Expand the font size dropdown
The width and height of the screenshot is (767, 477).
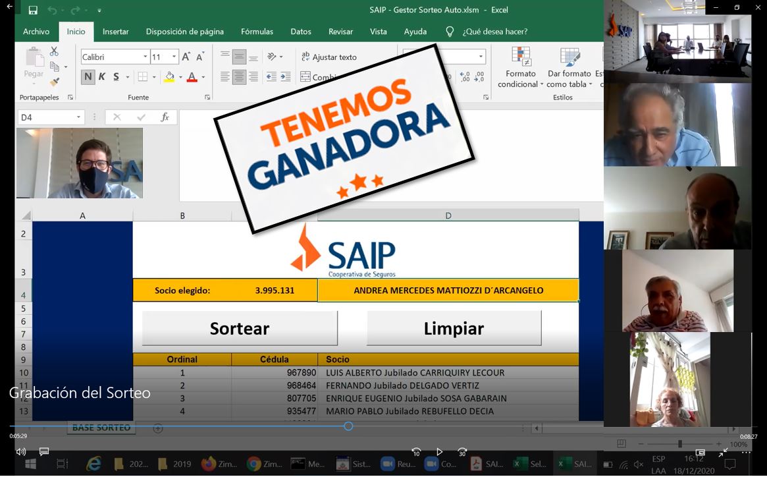174,57
